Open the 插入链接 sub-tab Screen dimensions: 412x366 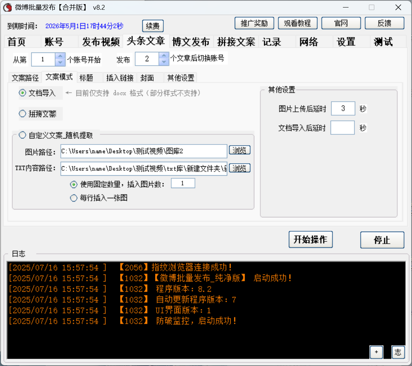(x=120, y=78)
